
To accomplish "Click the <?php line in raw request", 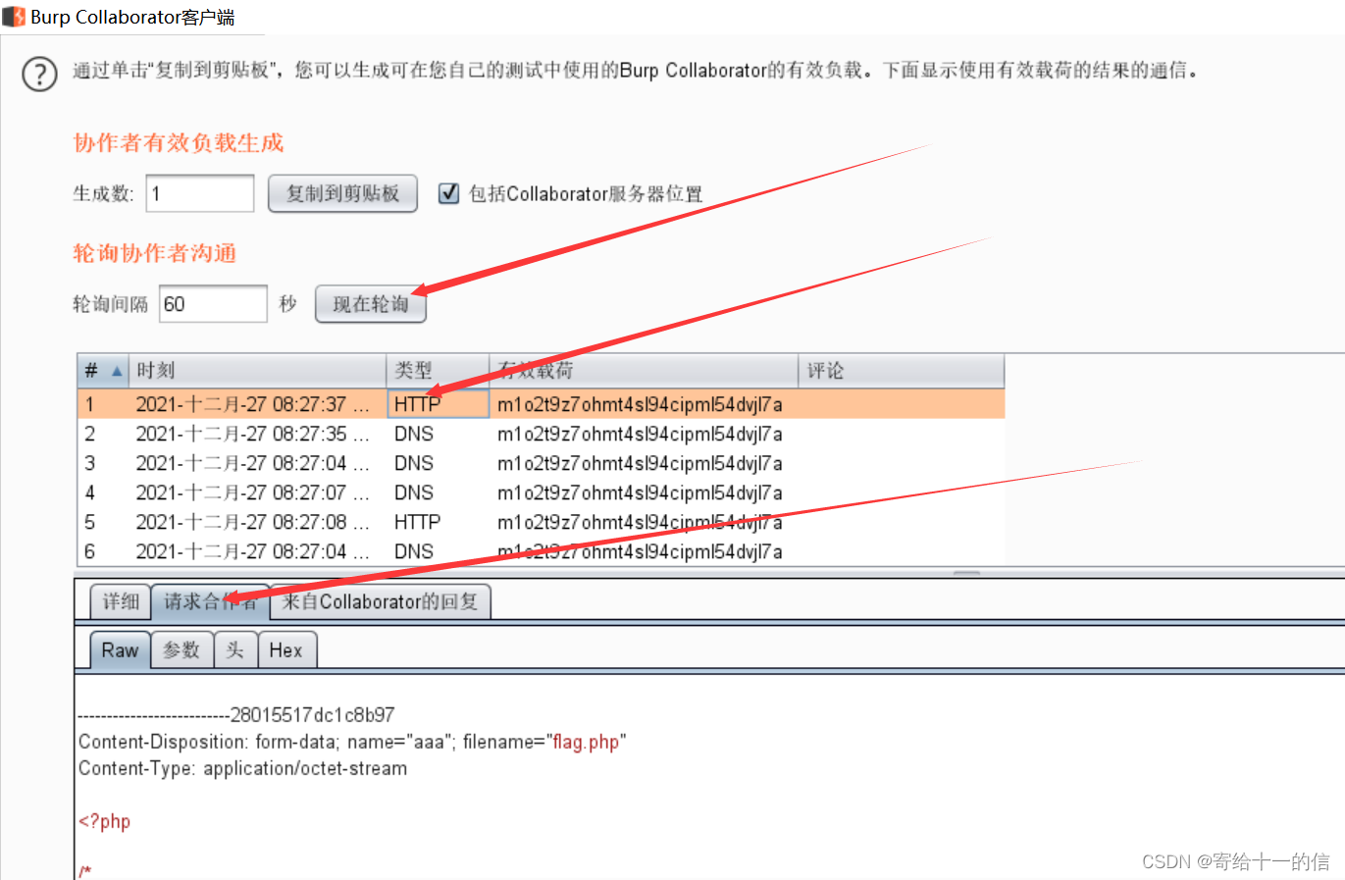I will (x=104, y=821).
